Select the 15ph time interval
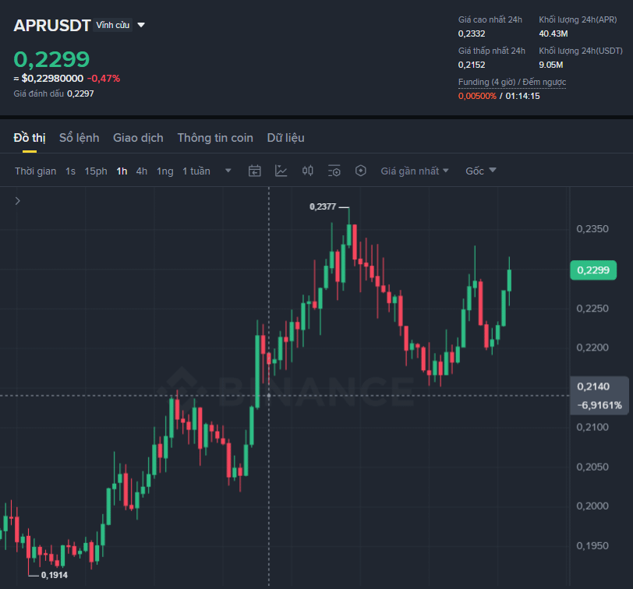The width and height of the screenshot is (633, 589). click(96, 171)
